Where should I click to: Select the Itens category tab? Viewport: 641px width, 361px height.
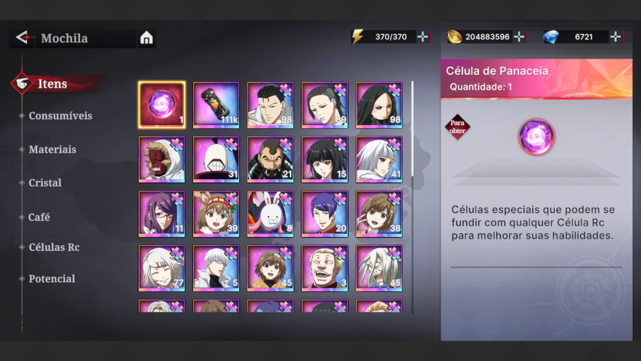point(52,84)
